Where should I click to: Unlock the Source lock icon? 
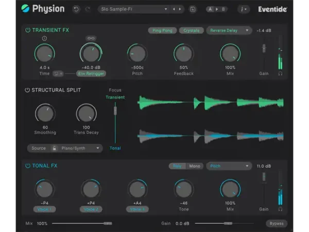tap(54, 148)
